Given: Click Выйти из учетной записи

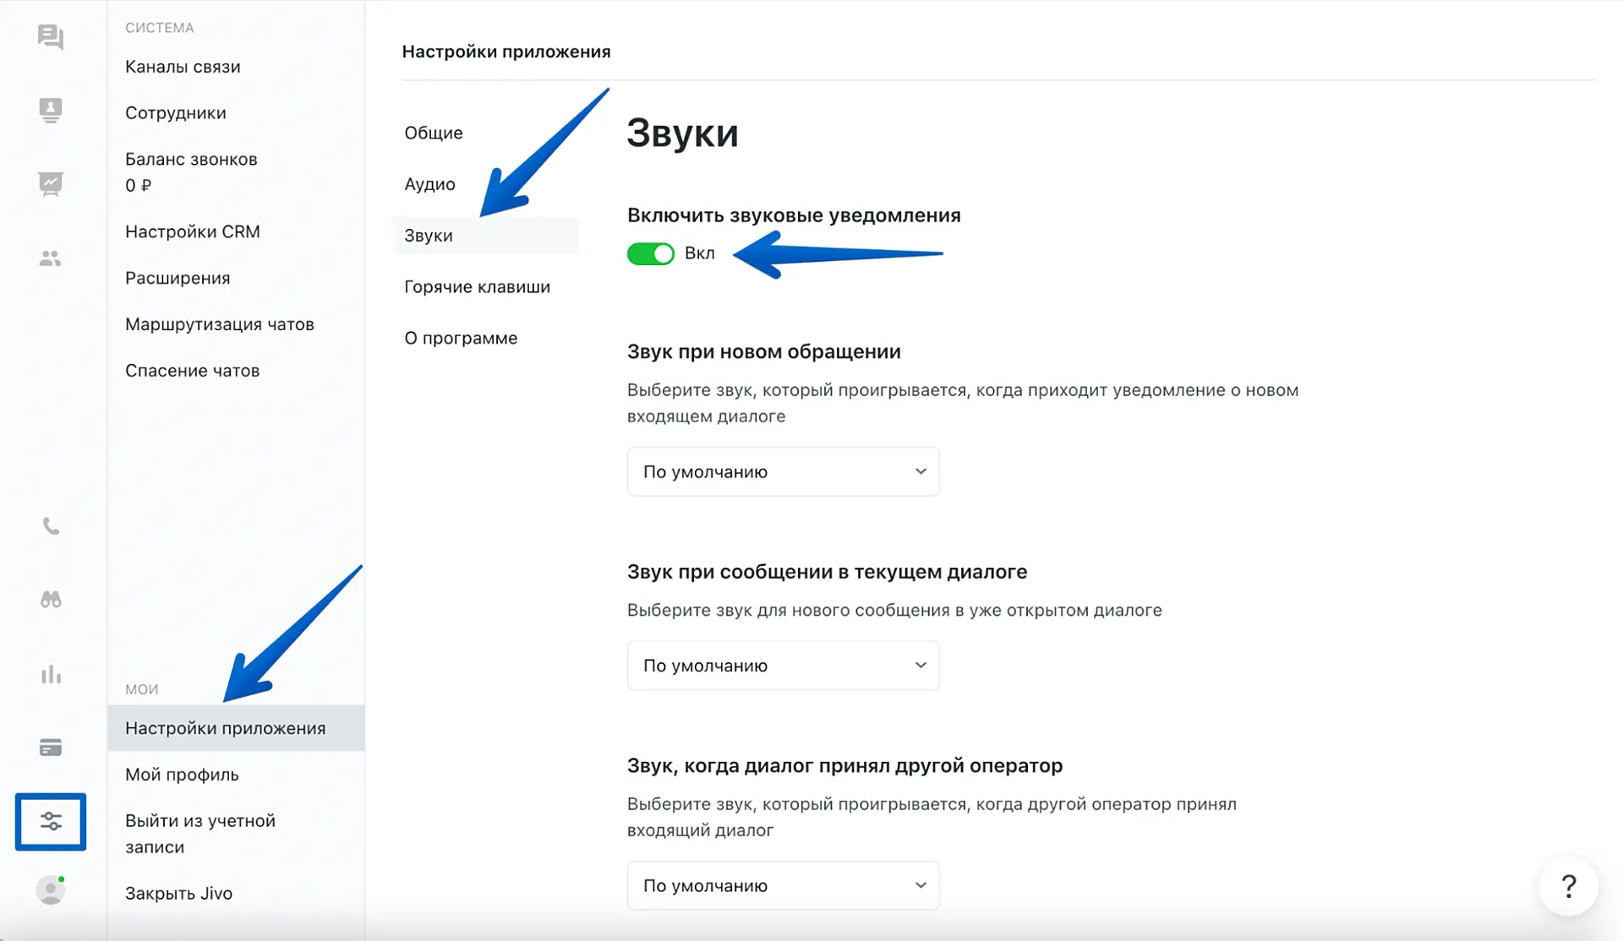Looking at the screenshot, I should [200, 834].
